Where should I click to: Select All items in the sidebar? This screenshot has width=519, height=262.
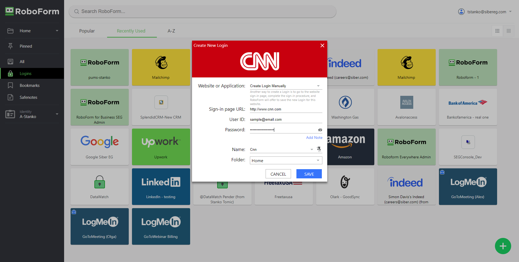(x=22, y=61)
